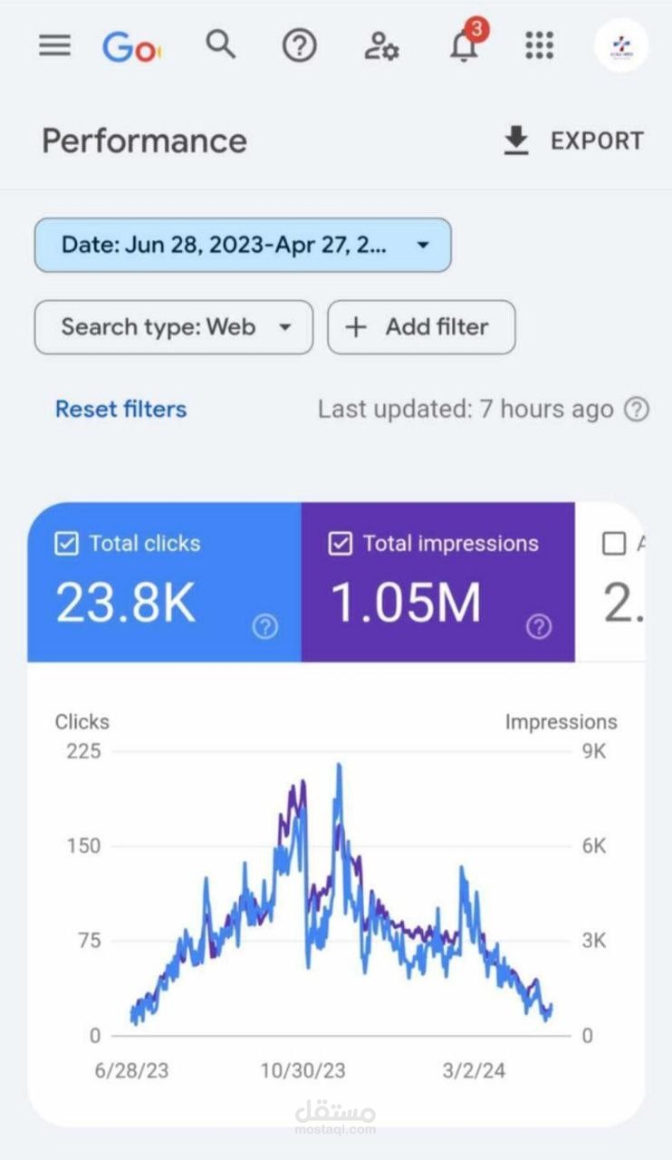This screenshot has height=1160, width=672.
Task: Click the Performance page heading
Action: (x=144, y=141)
